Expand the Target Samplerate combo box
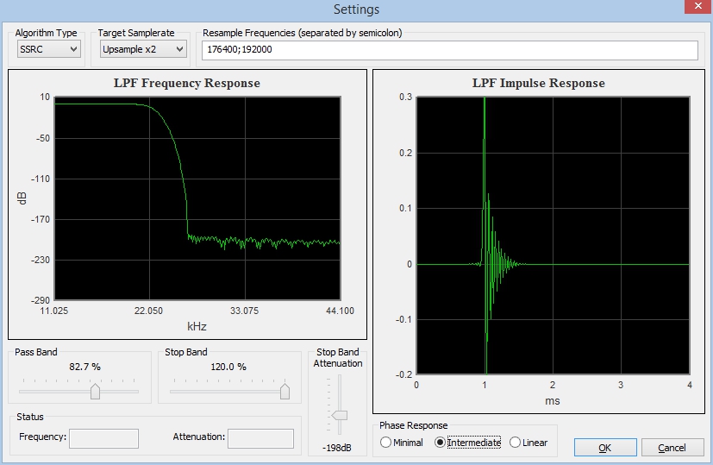The width and height of the screenshot is (713, 465). [x=142, y=50]
